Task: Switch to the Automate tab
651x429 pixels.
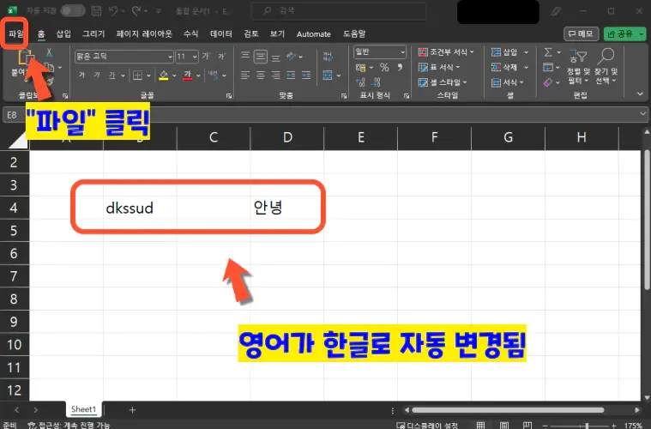Action: [313, 34]
